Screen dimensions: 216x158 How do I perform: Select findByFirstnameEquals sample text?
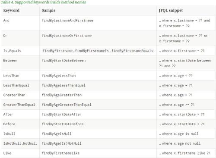point(132,51)
